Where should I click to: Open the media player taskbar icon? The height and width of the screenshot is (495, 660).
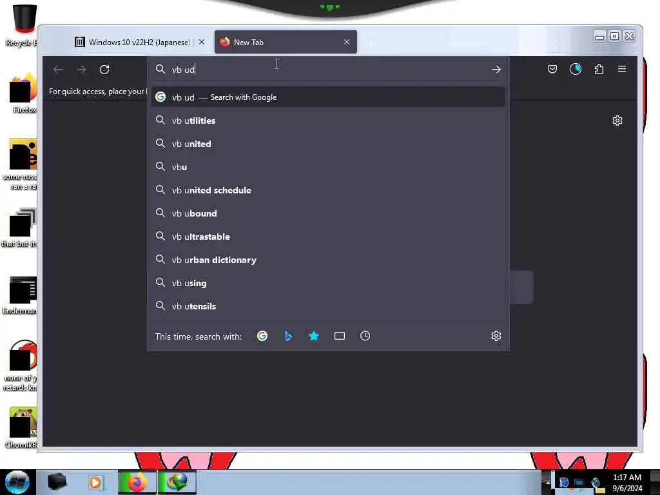[95, 482]
